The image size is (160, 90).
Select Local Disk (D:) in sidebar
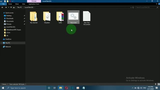pos(11,27)
